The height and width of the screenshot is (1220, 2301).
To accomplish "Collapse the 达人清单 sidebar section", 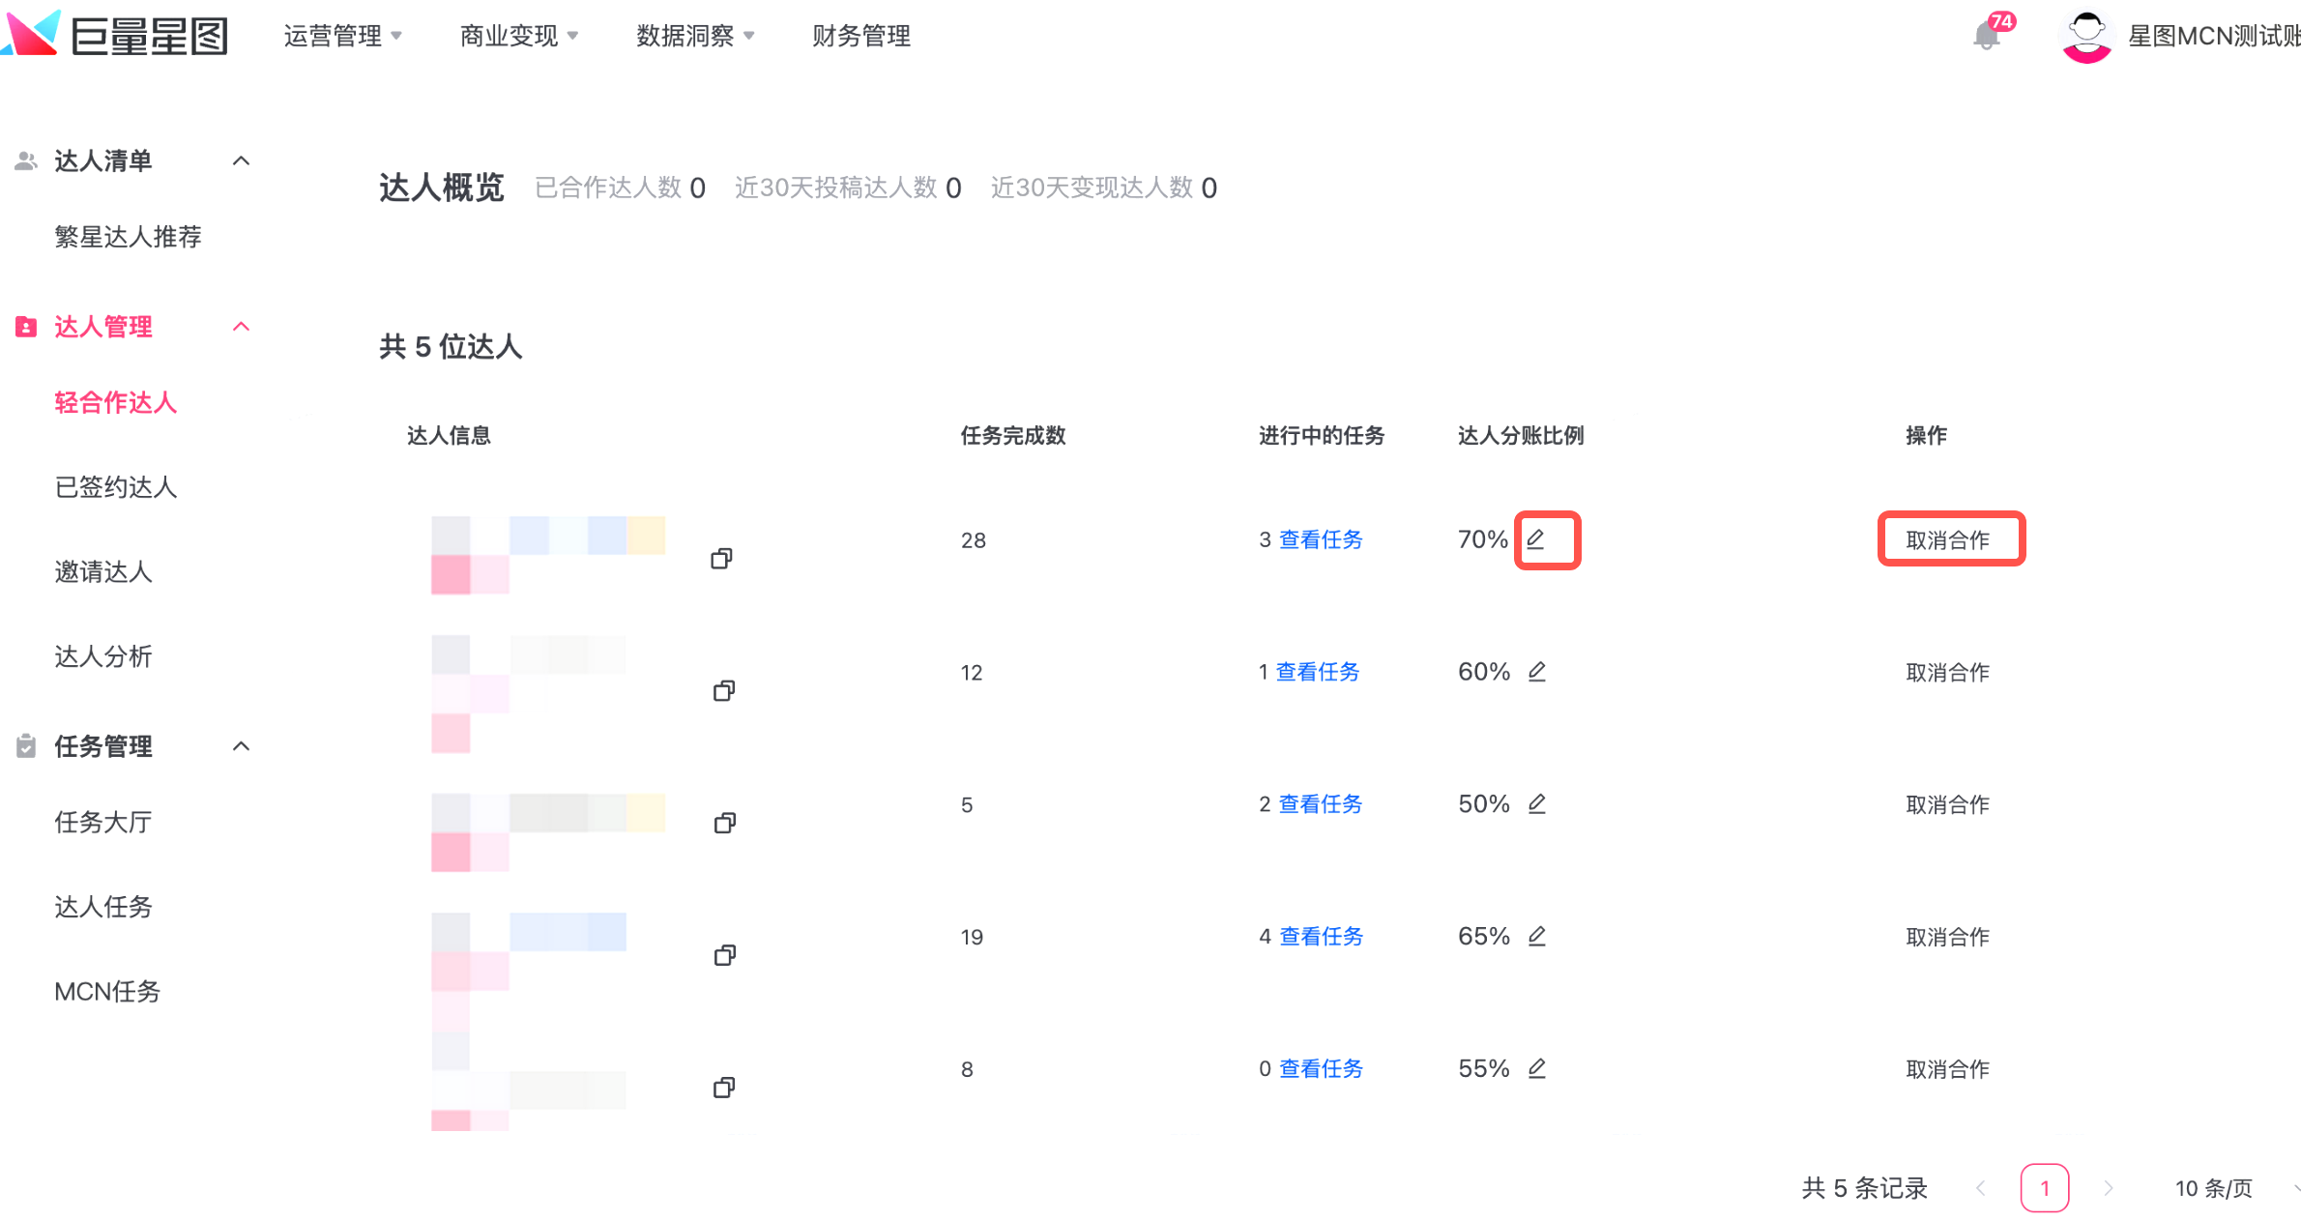I will point(242,160).
